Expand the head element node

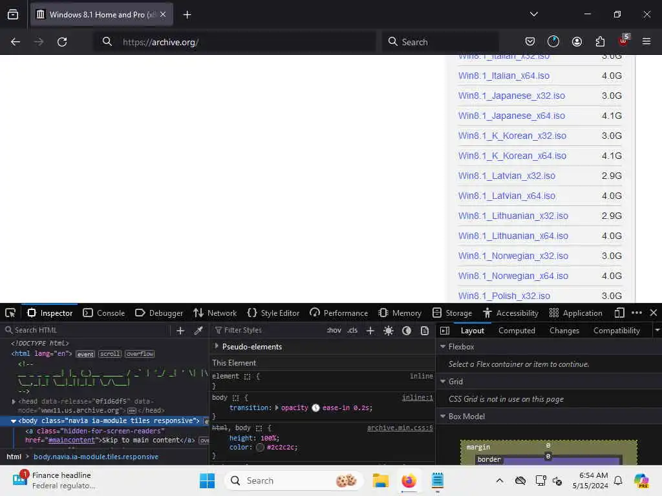point(14,402)
